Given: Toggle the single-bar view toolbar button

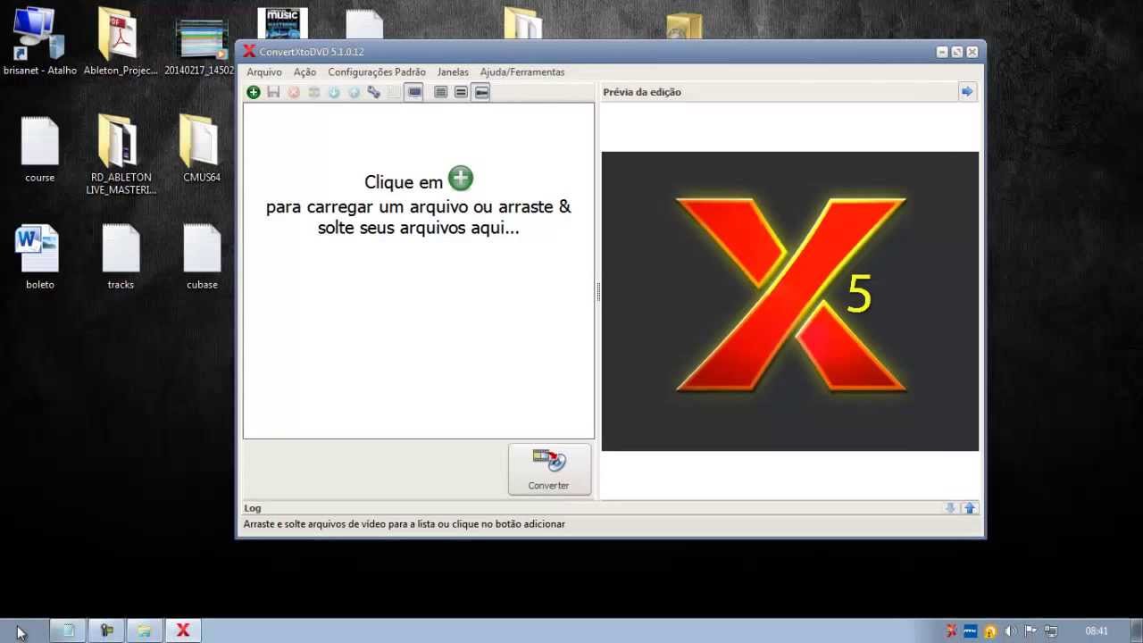Looking at the screenshot, I should [x=481, y=92].
